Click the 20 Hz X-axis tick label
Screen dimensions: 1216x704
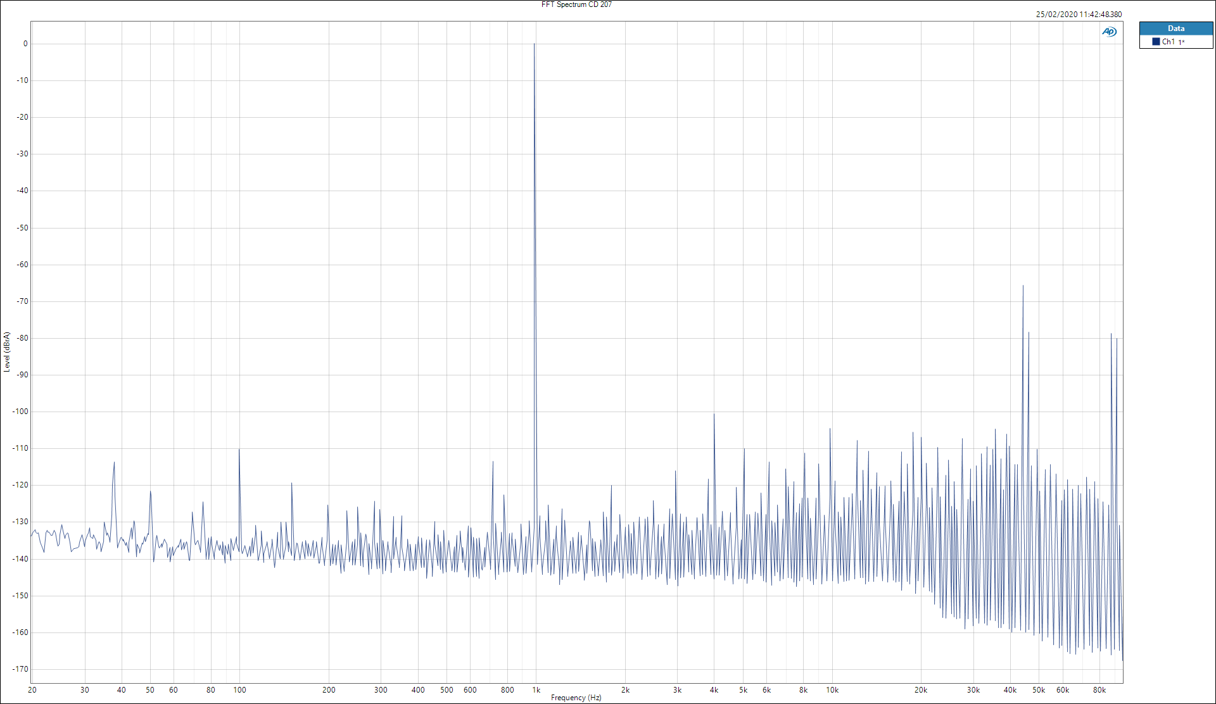coord(32,690)
